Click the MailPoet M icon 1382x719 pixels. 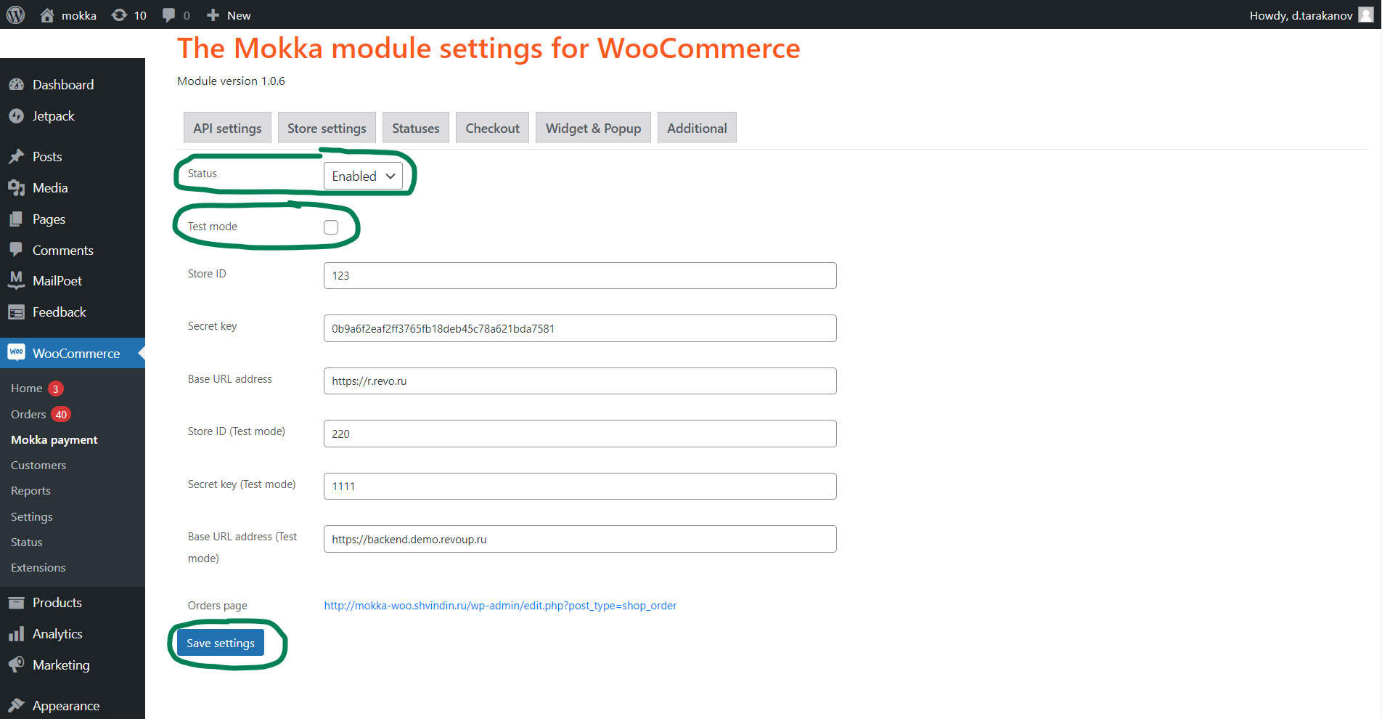(17, 280)
